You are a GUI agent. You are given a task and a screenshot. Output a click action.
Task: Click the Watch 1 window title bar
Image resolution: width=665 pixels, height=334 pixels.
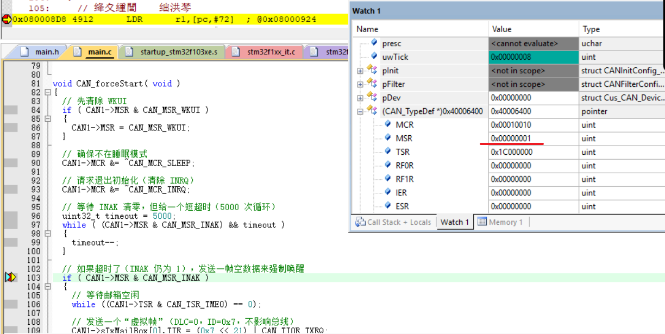tap(506, 11)
